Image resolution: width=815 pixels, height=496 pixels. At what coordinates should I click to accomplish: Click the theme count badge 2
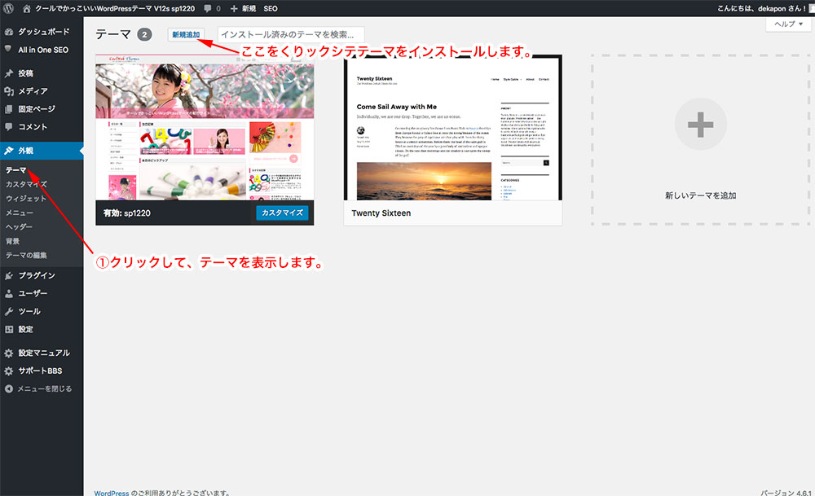[144, 35]
